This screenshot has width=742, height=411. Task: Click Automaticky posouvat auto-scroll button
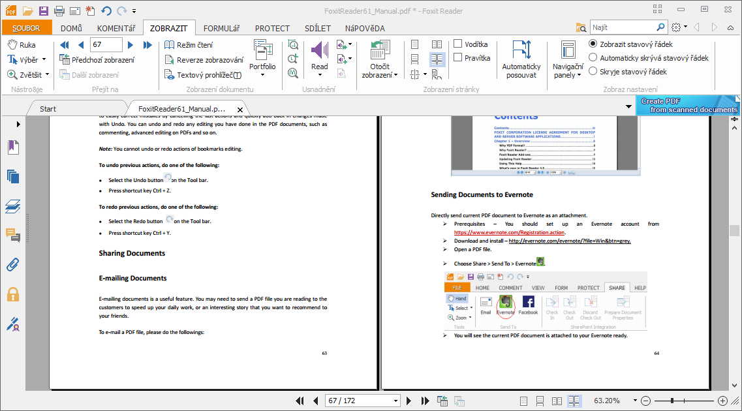tap(521, 59)
